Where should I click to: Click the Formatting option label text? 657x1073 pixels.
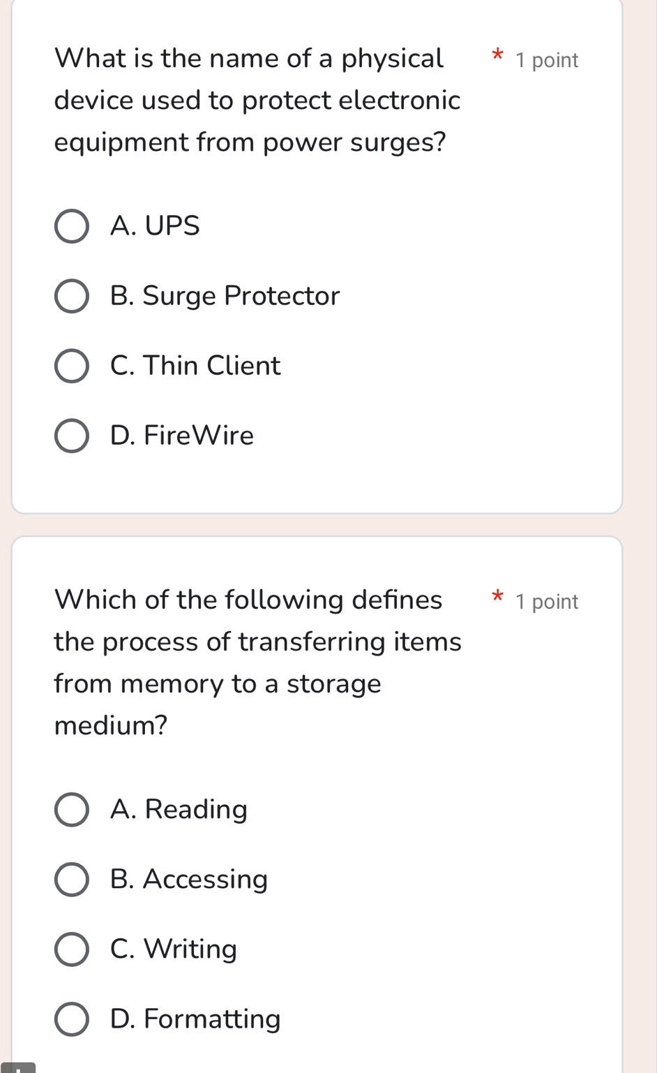click(x=195, y=1019)
